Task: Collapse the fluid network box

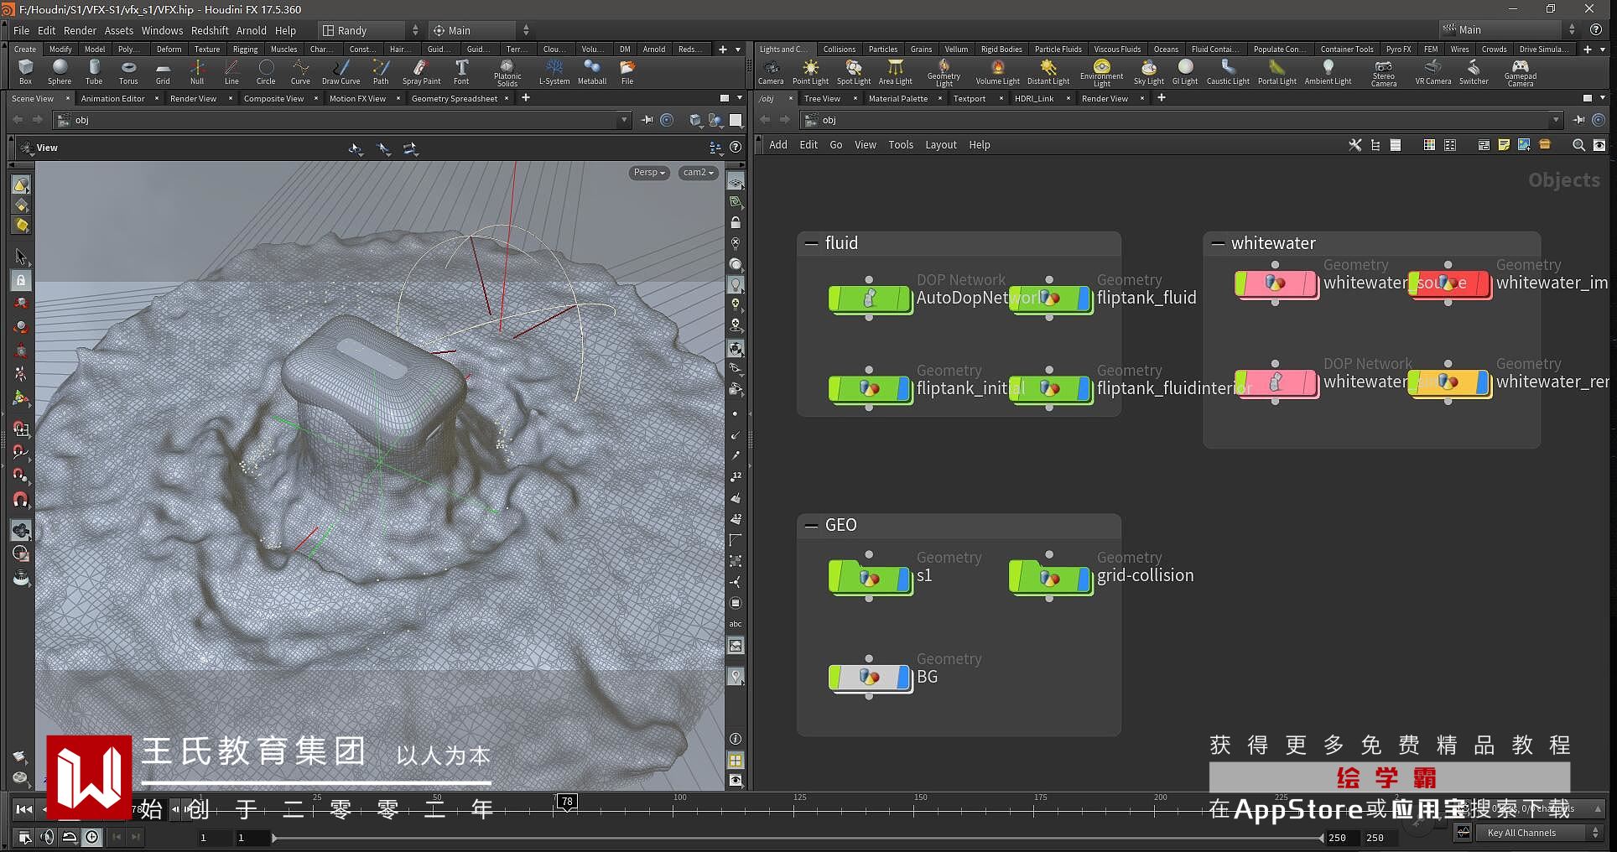Action: pyautogui.click(x=811, y=243)
